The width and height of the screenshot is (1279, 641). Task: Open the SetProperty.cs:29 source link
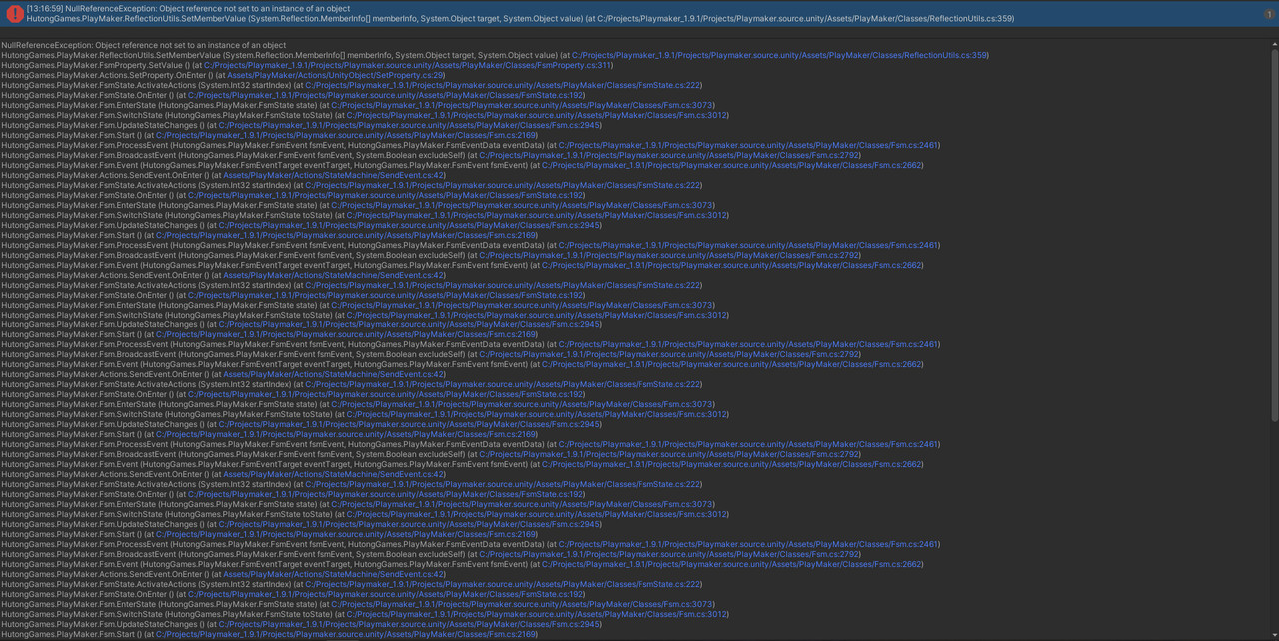click(x=335, y=75)
